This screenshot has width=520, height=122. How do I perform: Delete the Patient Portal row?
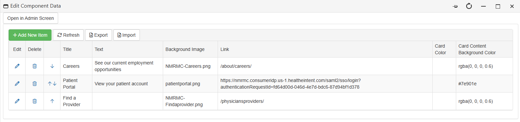[35, 84]
